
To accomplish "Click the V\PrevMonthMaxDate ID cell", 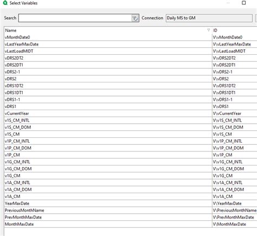I will click(x=235, y=217).
